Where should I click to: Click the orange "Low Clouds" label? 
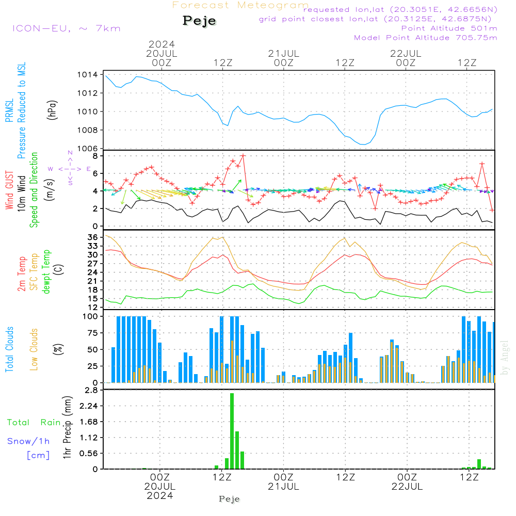(34, 349)
